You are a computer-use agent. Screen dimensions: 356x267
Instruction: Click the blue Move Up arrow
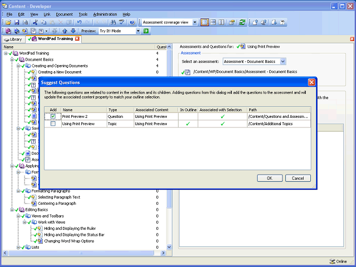[x=65, y=31]
